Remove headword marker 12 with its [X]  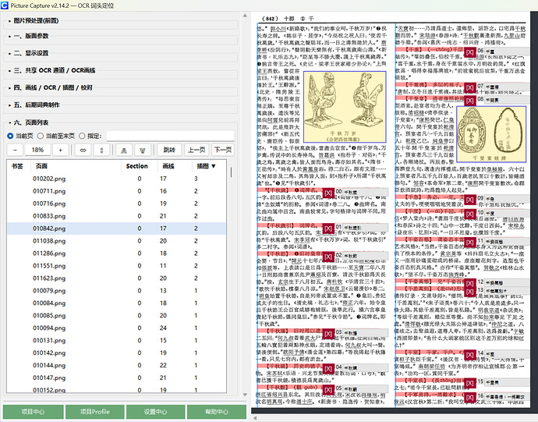click(469, 283)
